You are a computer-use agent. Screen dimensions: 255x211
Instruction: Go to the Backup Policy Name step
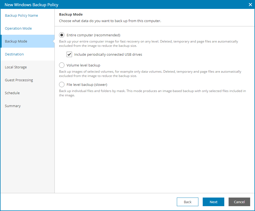[21, 16]
